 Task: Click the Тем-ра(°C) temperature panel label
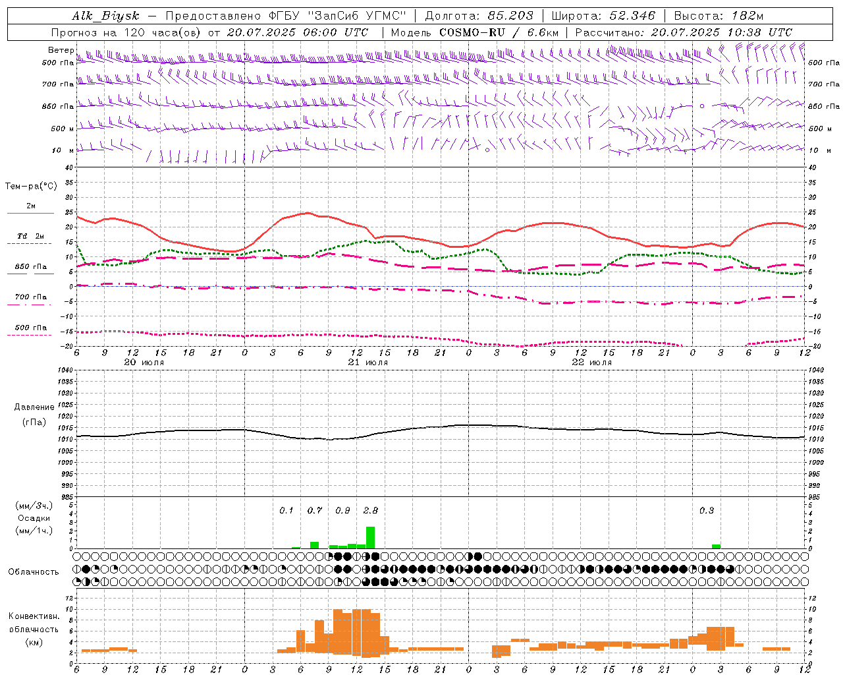click(x=31, y=187)
